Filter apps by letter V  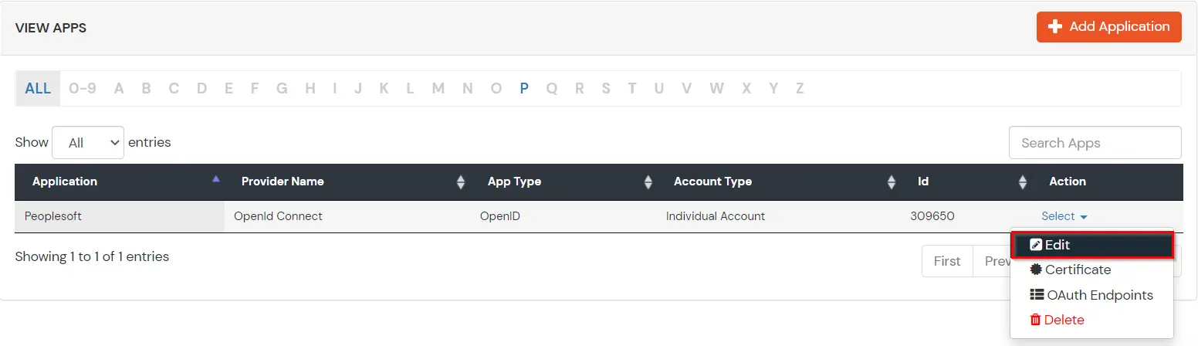[686, 88]
